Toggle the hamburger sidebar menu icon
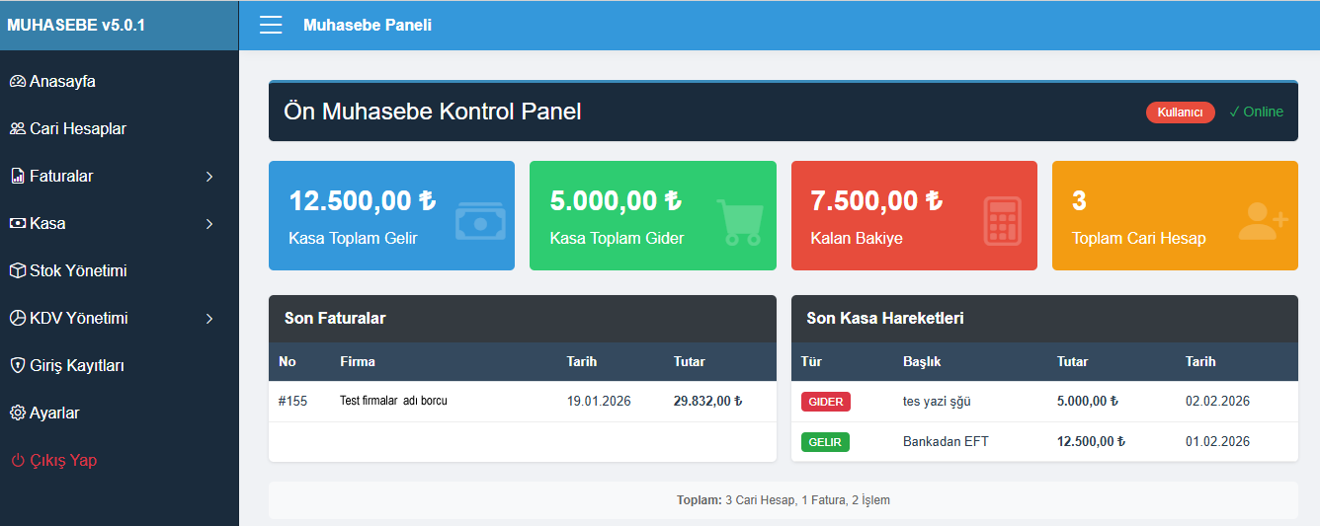Screen dimensions: 1320x526 point(271,25)
